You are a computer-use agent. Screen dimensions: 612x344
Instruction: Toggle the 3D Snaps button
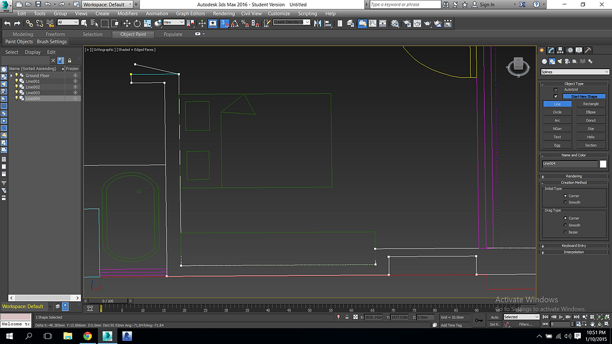coord(224,24)
